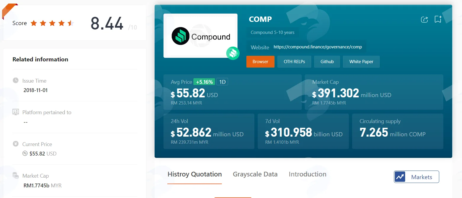Open the Browser button
This screenshot has width=462, height=198.
coord(260,62)
